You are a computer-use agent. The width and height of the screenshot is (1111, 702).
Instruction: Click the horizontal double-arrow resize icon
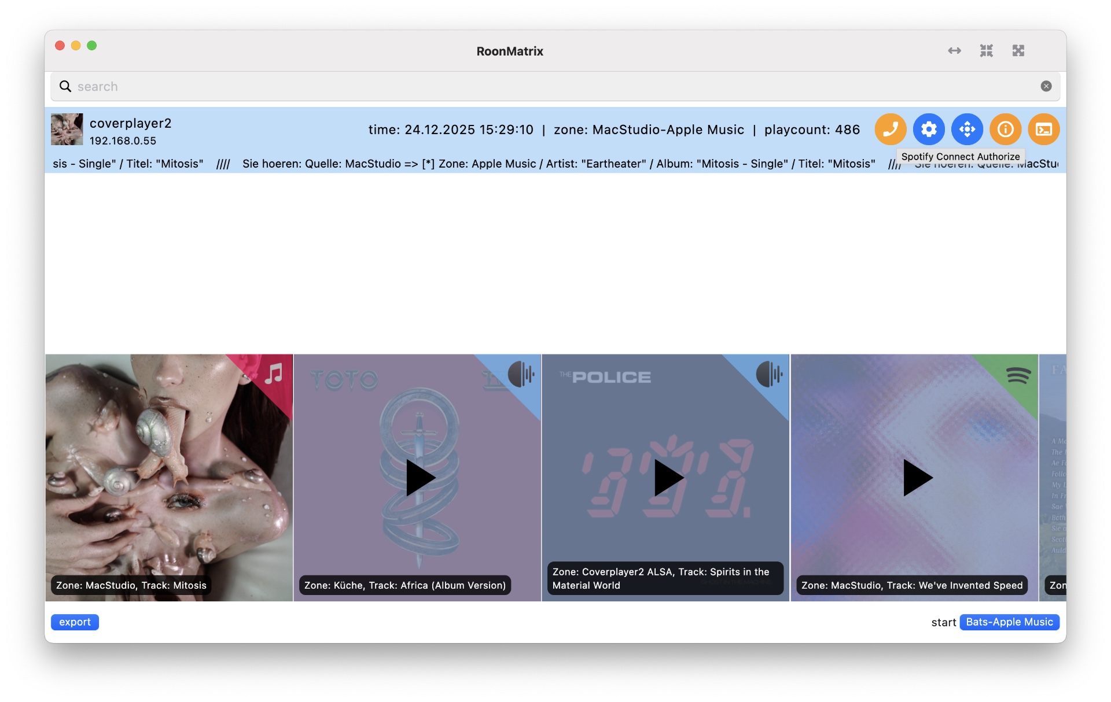954,51
